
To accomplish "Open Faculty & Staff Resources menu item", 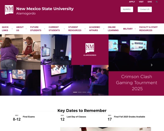I will (x=148, y=29).
